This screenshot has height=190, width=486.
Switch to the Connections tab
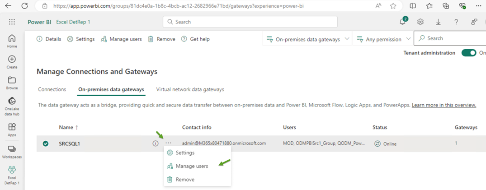[x=52, y=89]
